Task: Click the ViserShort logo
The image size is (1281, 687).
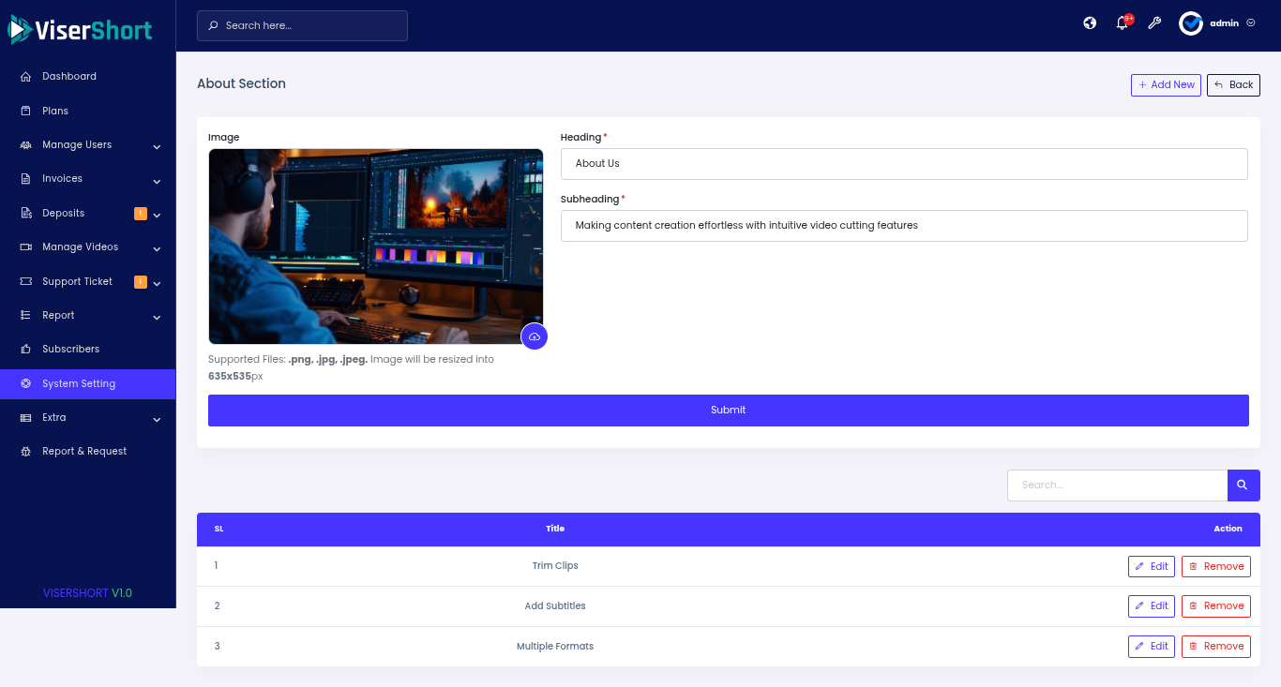Action: [81, 30]
